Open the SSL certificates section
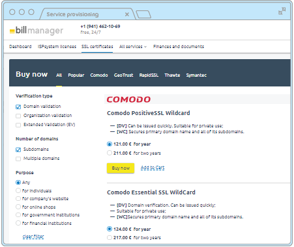Image resolution: width=294 pixels, height=247 pixels. pos(97,47)
